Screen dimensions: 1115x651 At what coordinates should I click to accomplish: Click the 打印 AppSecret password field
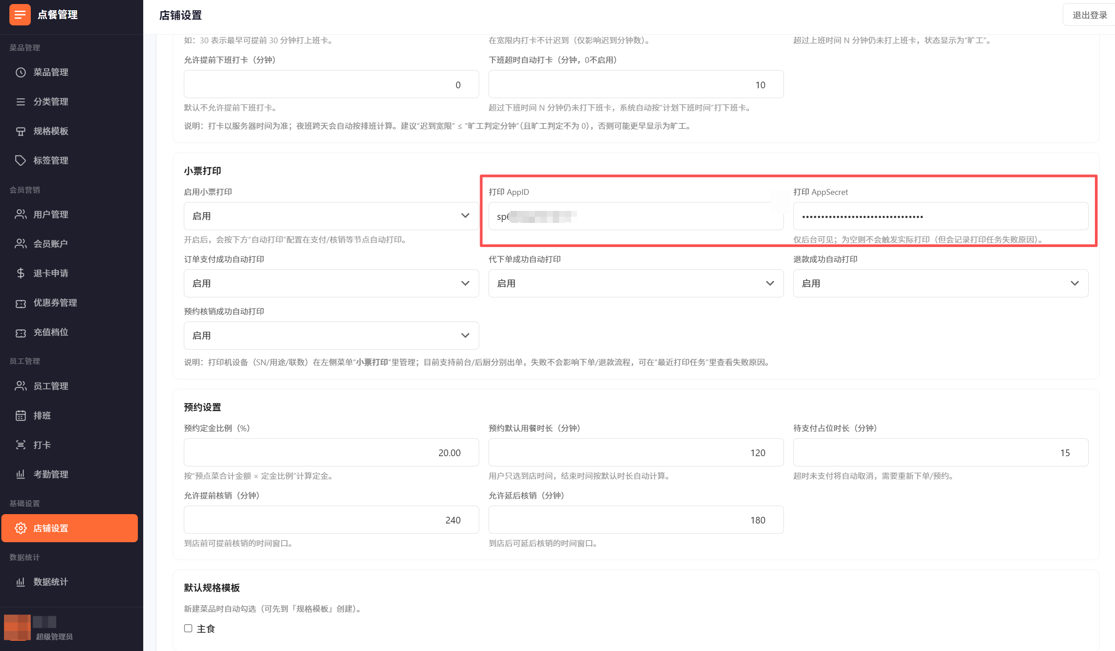[941, 217]
